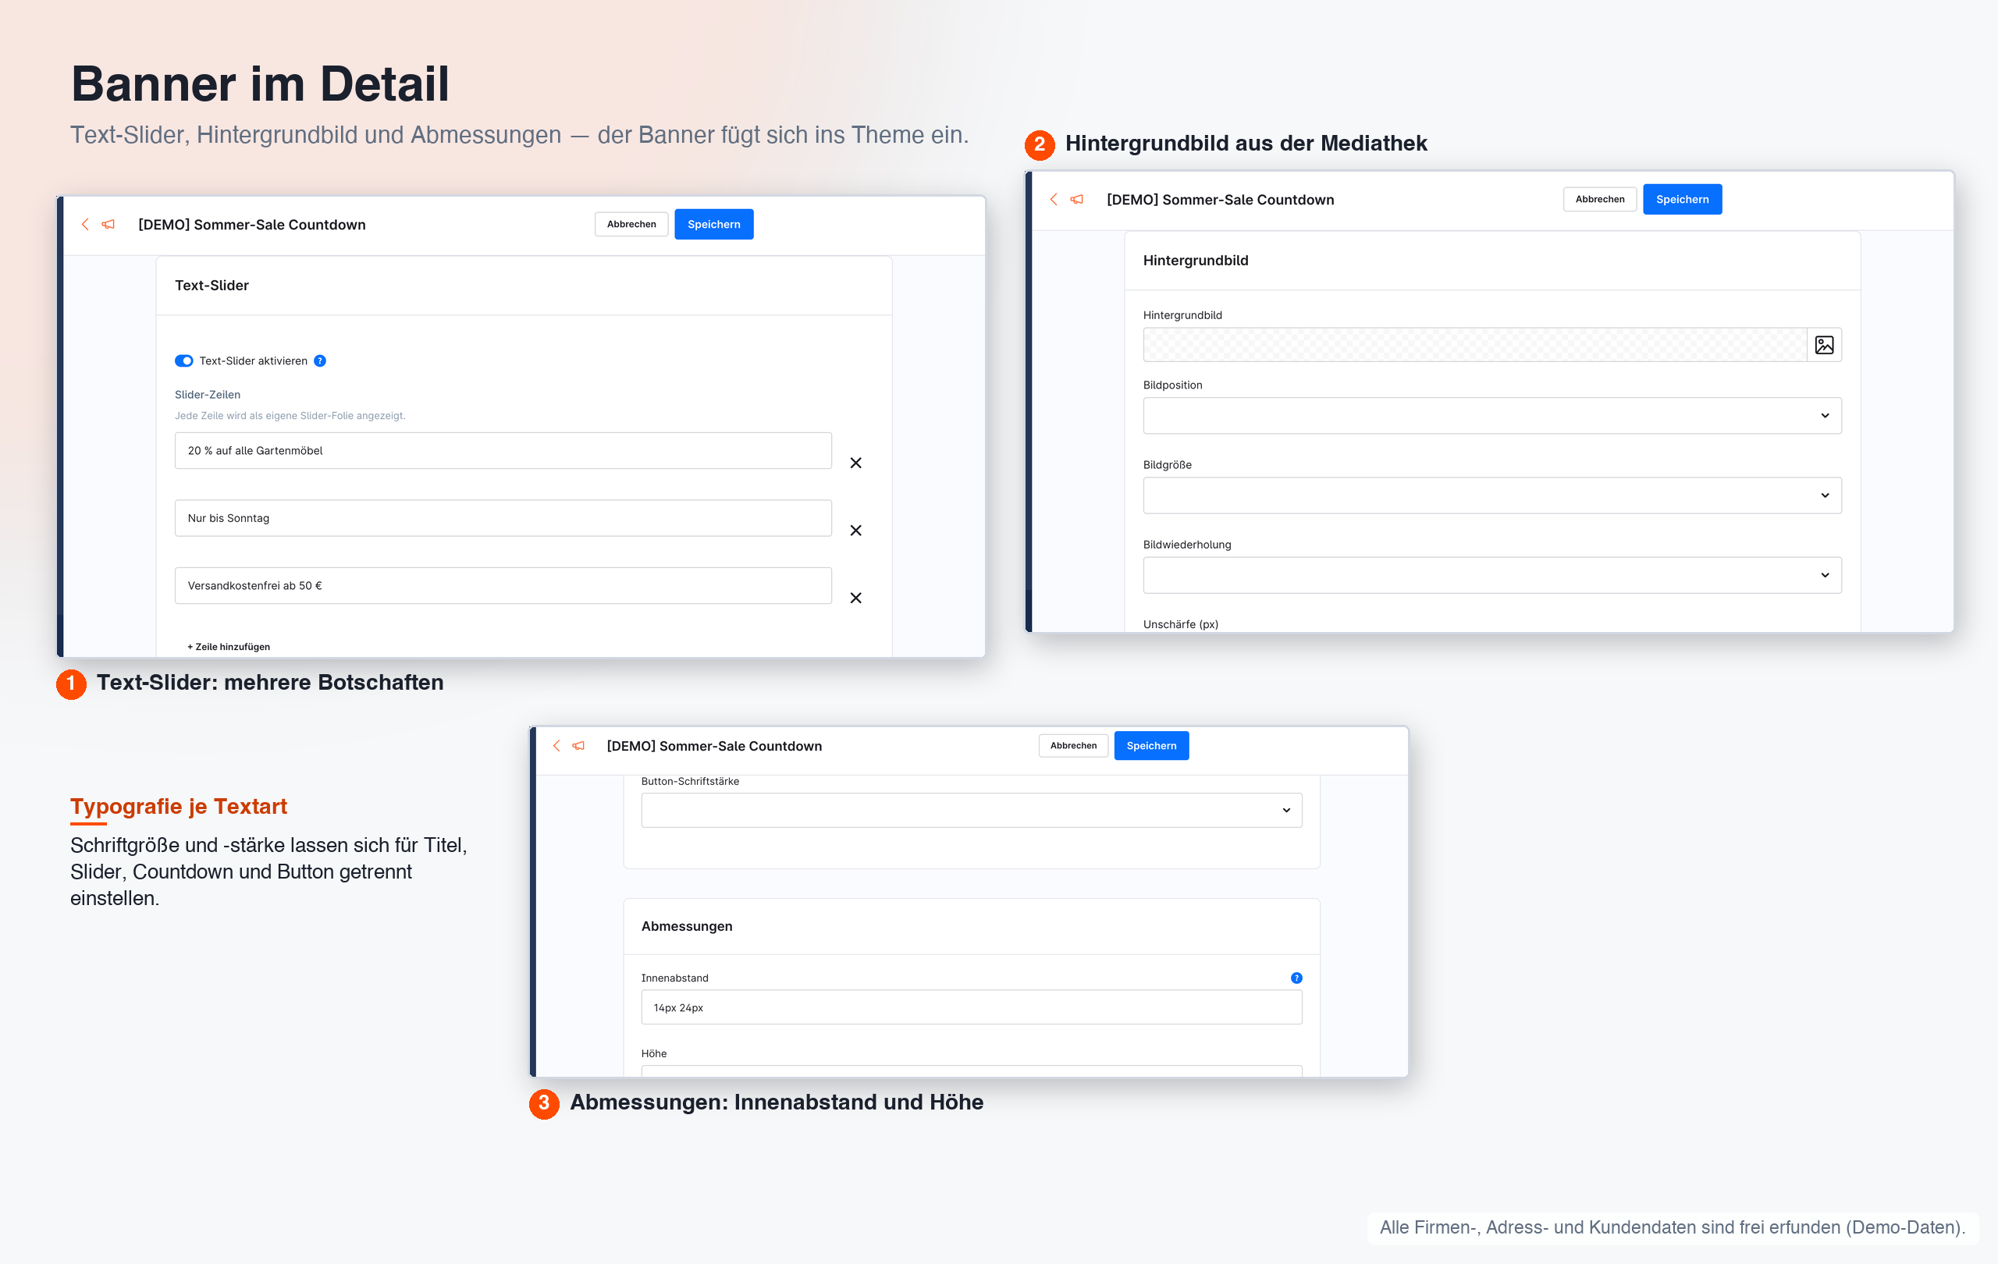Toggle Text-Slider aktivieren switch

coord(183,360)
